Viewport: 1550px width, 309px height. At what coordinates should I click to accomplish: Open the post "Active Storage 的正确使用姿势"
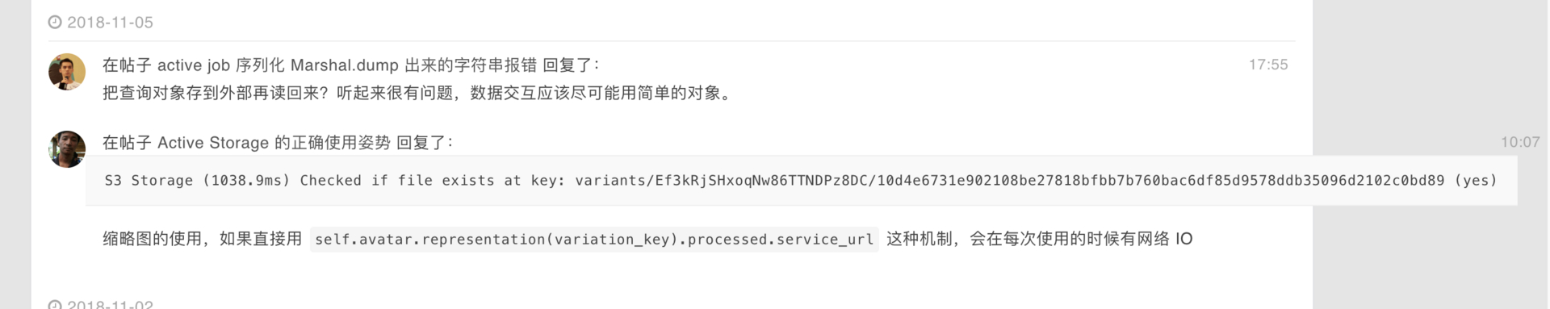click(x=274, y=143)
